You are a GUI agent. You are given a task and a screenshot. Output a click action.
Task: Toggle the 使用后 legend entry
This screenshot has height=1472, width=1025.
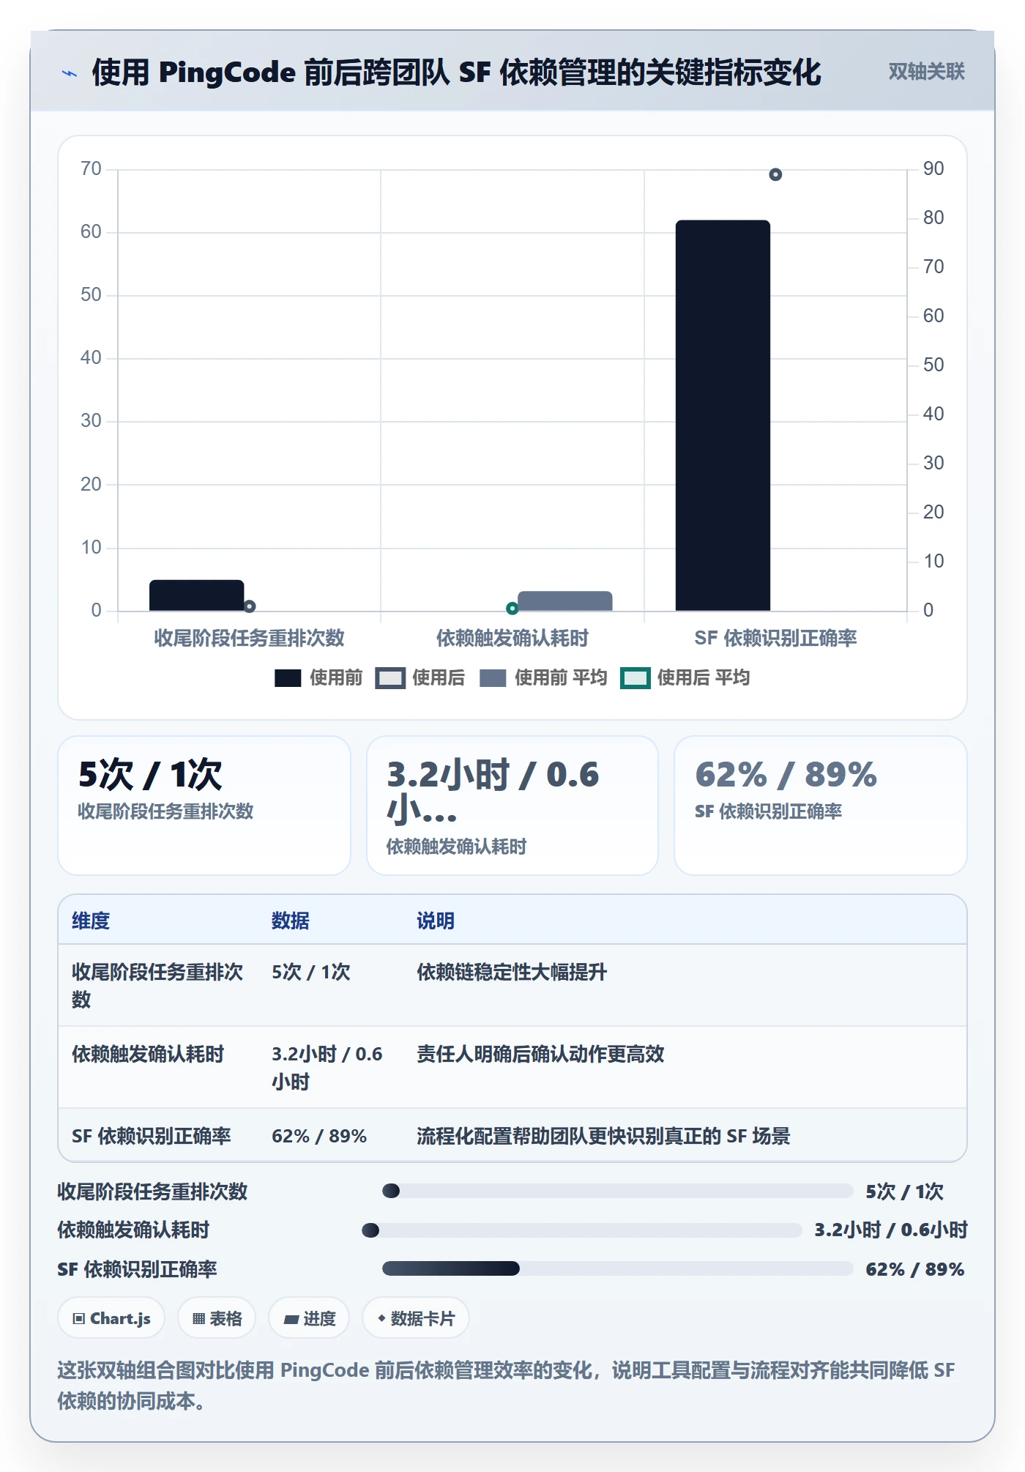(420, 677)
